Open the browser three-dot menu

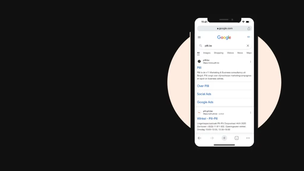coord(248,138)
